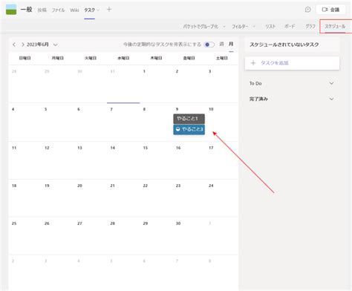Select June 1 calendar cell

click(156, 84)
